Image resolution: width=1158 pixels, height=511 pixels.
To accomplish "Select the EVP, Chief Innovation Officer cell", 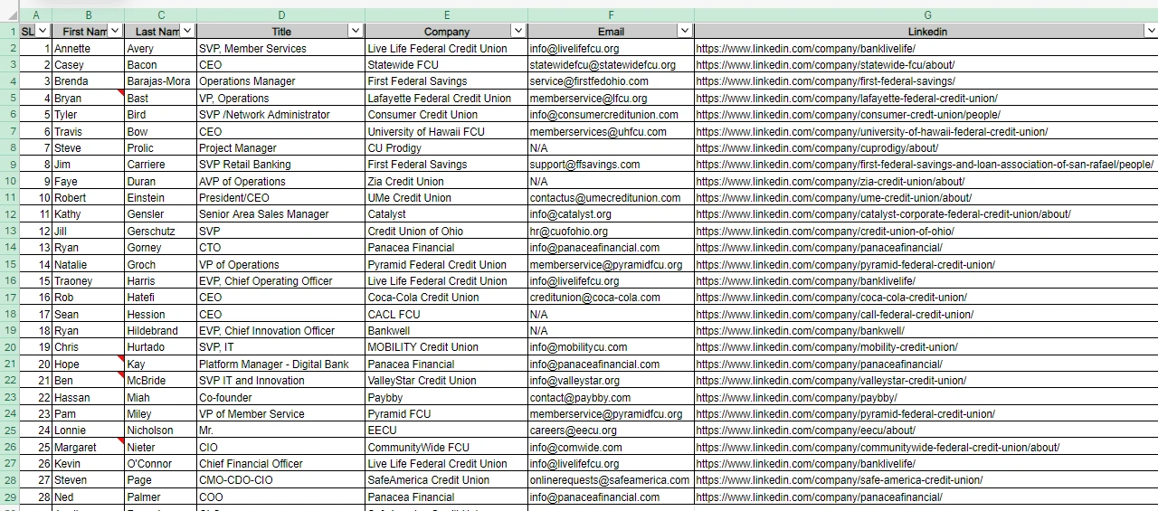I will (281, 330).
